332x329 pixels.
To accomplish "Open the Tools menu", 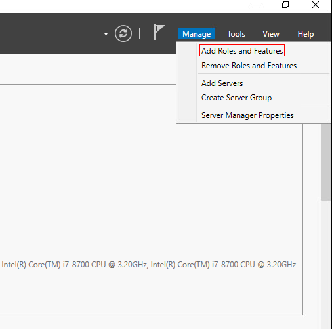I will coord(236,34).
